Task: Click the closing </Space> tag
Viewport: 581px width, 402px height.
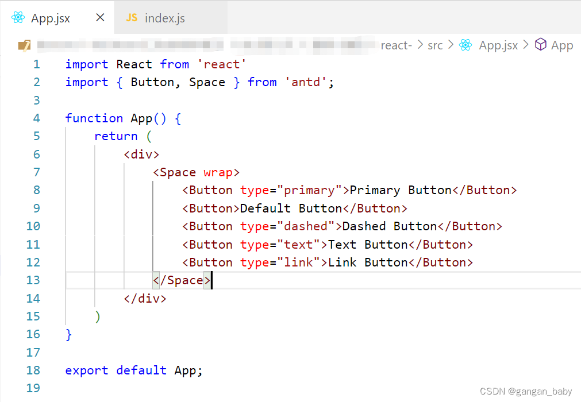Action: click(x=182, y=280)
